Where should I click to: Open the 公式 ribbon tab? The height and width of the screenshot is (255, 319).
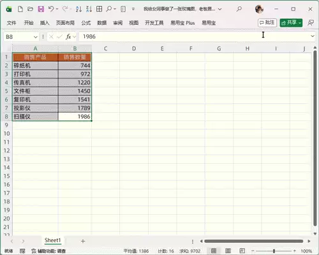click(86, 23)
